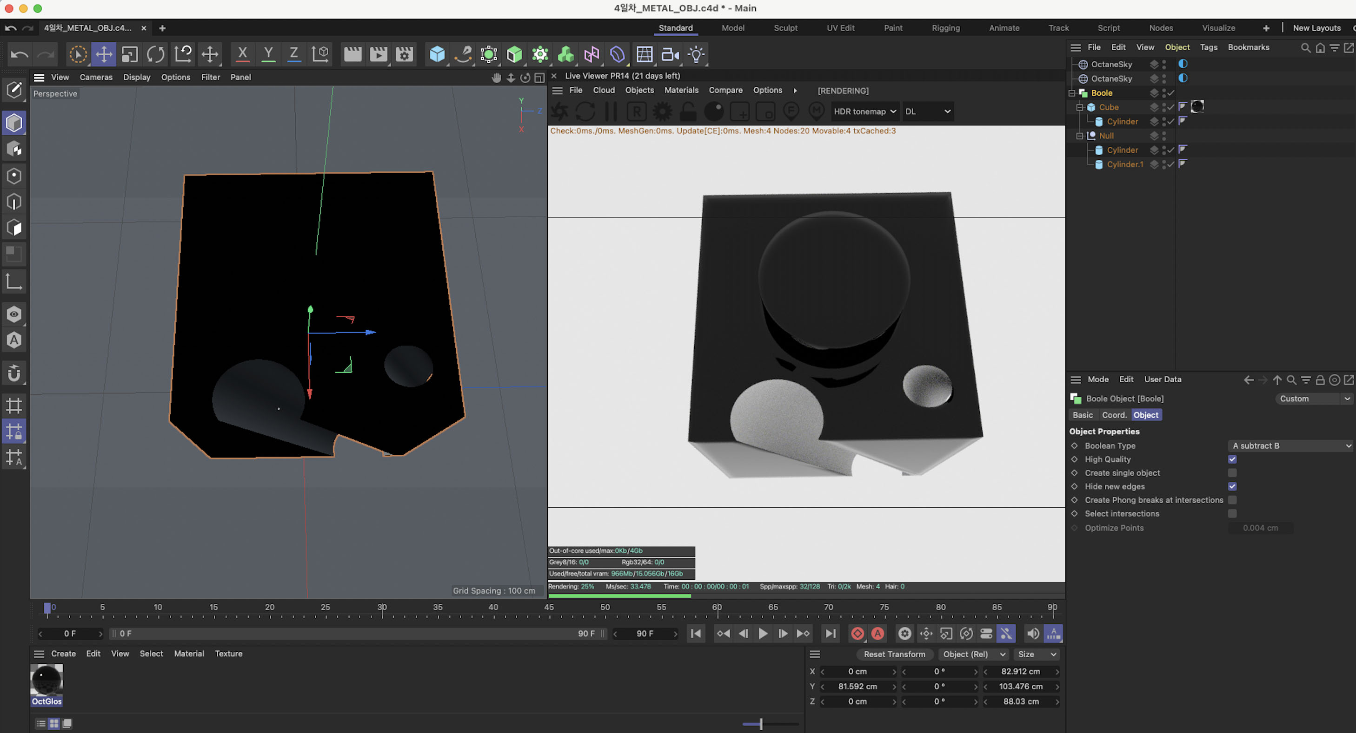Open Tags menu in Object Manager
Screen dimensions: 1356x733
click(x=1209, y=47)
